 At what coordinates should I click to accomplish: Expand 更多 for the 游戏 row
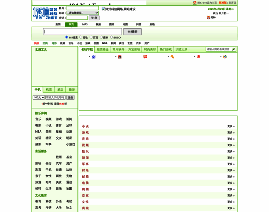[x=231, y=132]
